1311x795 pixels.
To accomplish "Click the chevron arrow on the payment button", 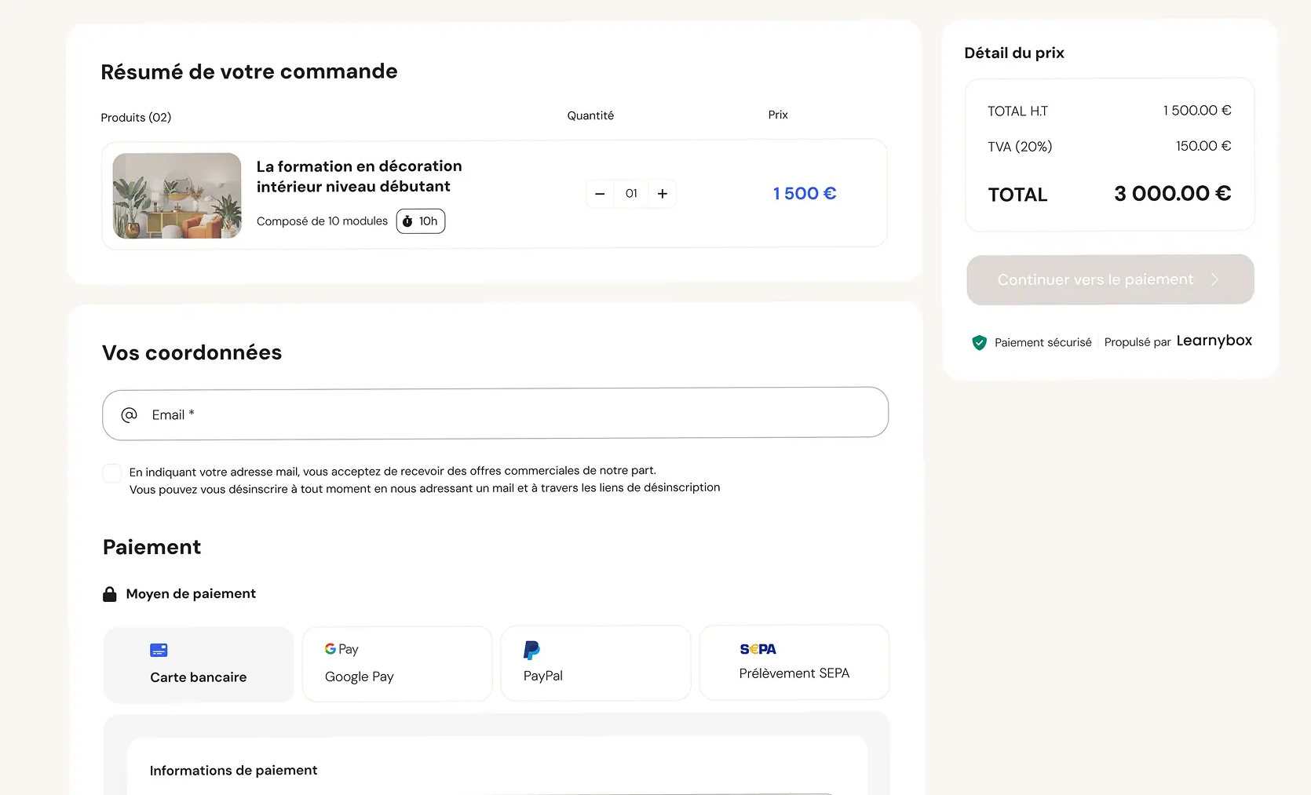I will coord(1215,279).
